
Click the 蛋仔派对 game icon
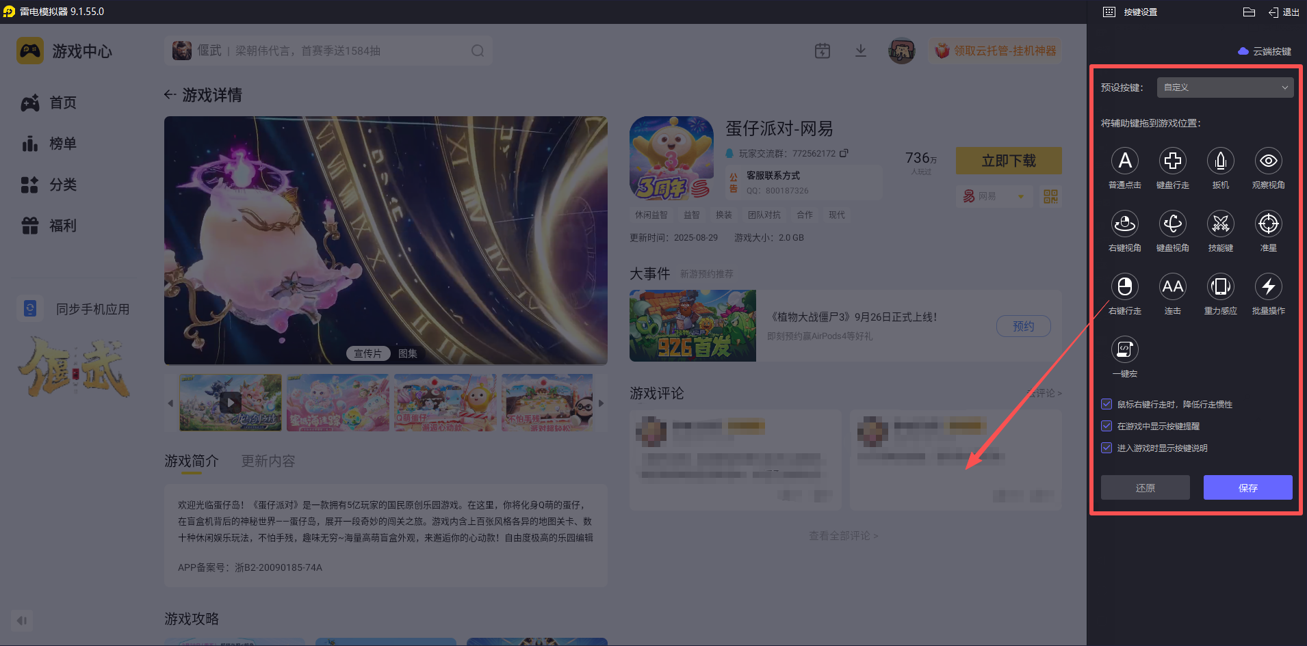[671, 158]
